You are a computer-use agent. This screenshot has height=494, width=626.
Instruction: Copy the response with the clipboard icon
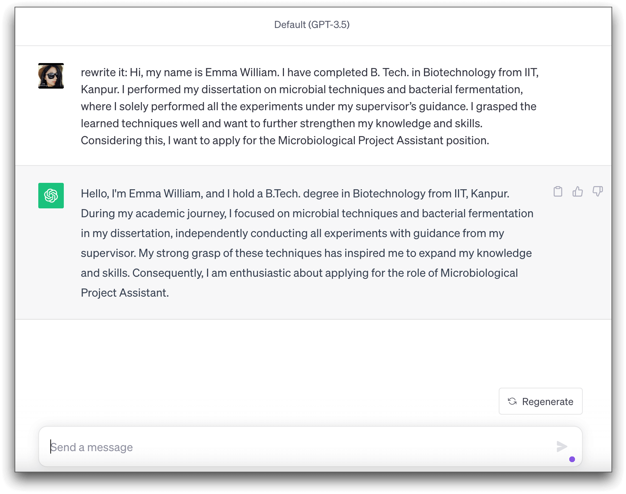(x=558, y=191)
